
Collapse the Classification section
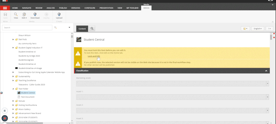pyautogui.click(x=266, y=71)
